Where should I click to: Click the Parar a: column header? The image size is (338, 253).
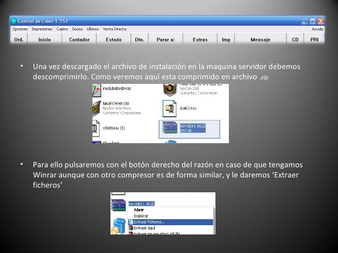[166, 39]
